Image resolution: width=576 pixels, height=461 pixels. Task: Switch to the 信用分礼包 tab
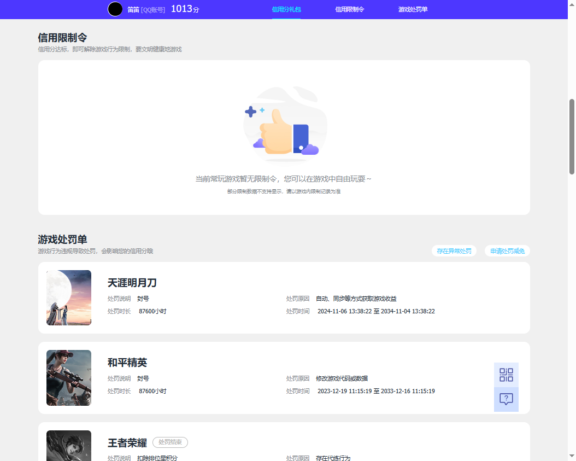click(286, 9)
